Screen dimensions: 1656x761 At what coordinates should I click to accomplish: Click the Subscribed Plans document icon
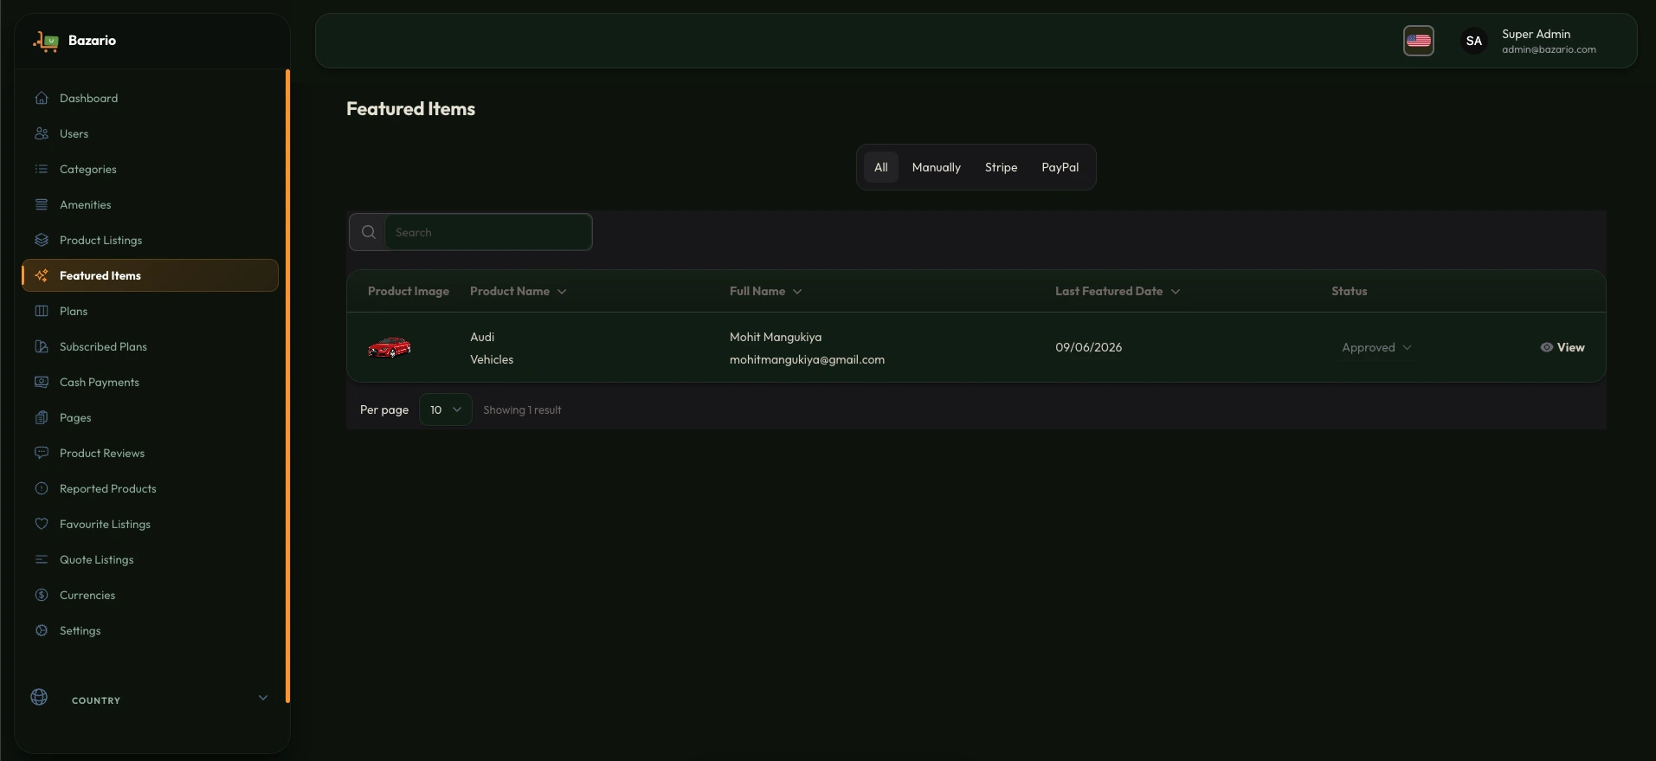[x=42, y=346]
